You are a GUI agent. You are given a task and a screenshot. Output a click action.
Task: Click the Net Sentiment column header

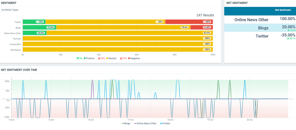[x=283, y=10]
